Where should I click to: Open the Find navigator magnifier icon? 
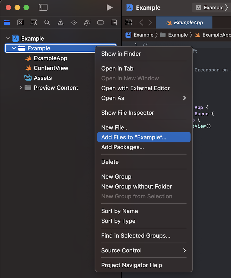tap(47, 22)
